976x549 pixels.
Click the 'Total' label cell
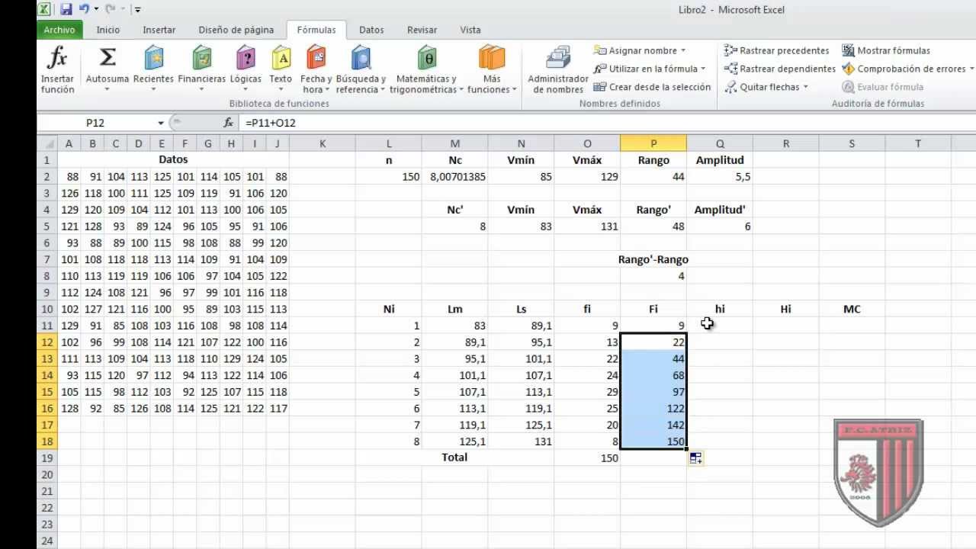(x=454, y=457)
